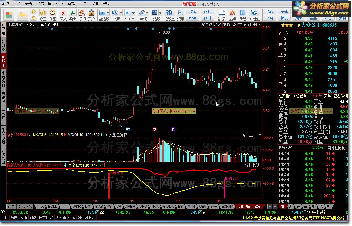
Task: Click 查看详细 link in order book
Action: click(340, 96)
